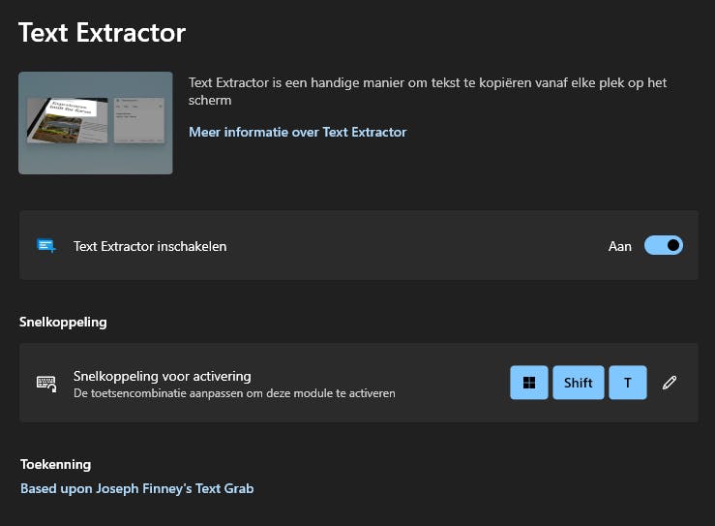This screenshot has height=526, width=715.
Task: Click the Windows logo key icon
Action: click(x=529, y=383)
